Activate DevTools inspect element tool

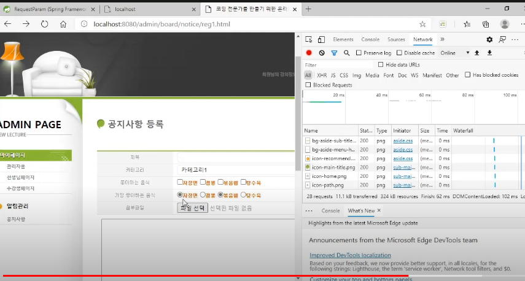309,39
